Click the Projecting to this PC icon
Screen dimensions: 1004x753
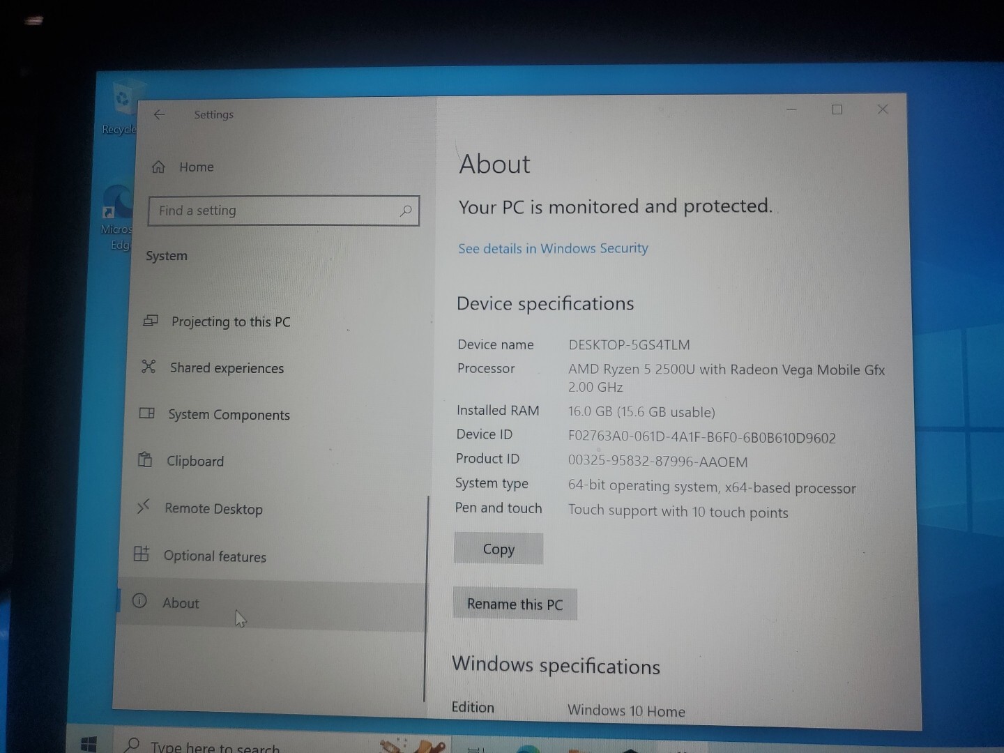(x=150, y=321)
